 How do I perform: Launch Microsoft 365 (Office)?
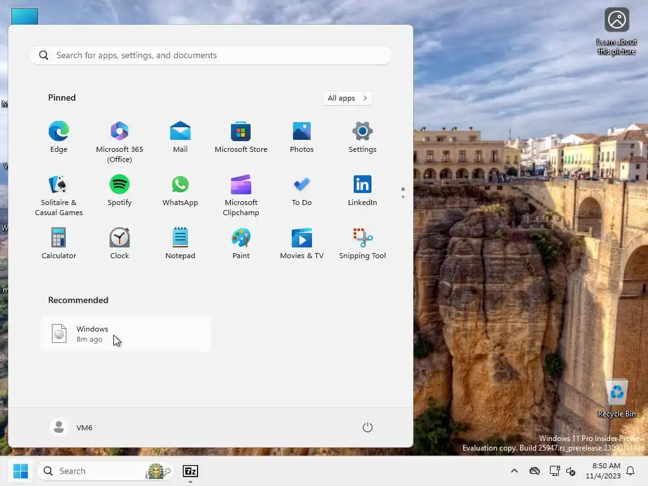(x=120, y=142)
